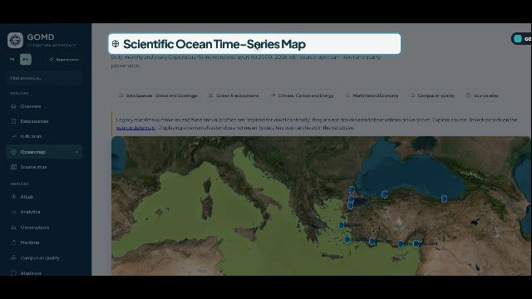Image resolution: width=532 pixels, height=299 pixels.
Task: Click the icon on the Maritime and Economy tab
Action: coord(347,96)
